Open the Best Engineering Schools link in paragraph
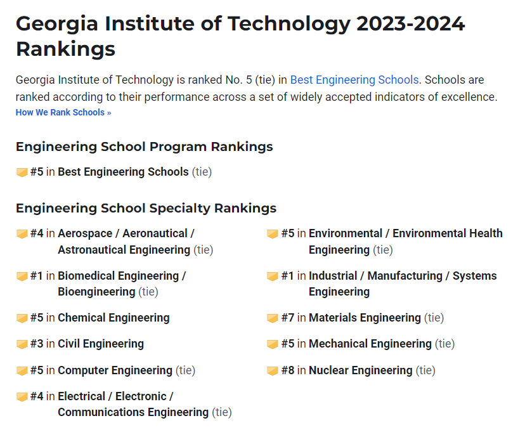The height and width of the screenshot is (430, 518). pos(354,80)
